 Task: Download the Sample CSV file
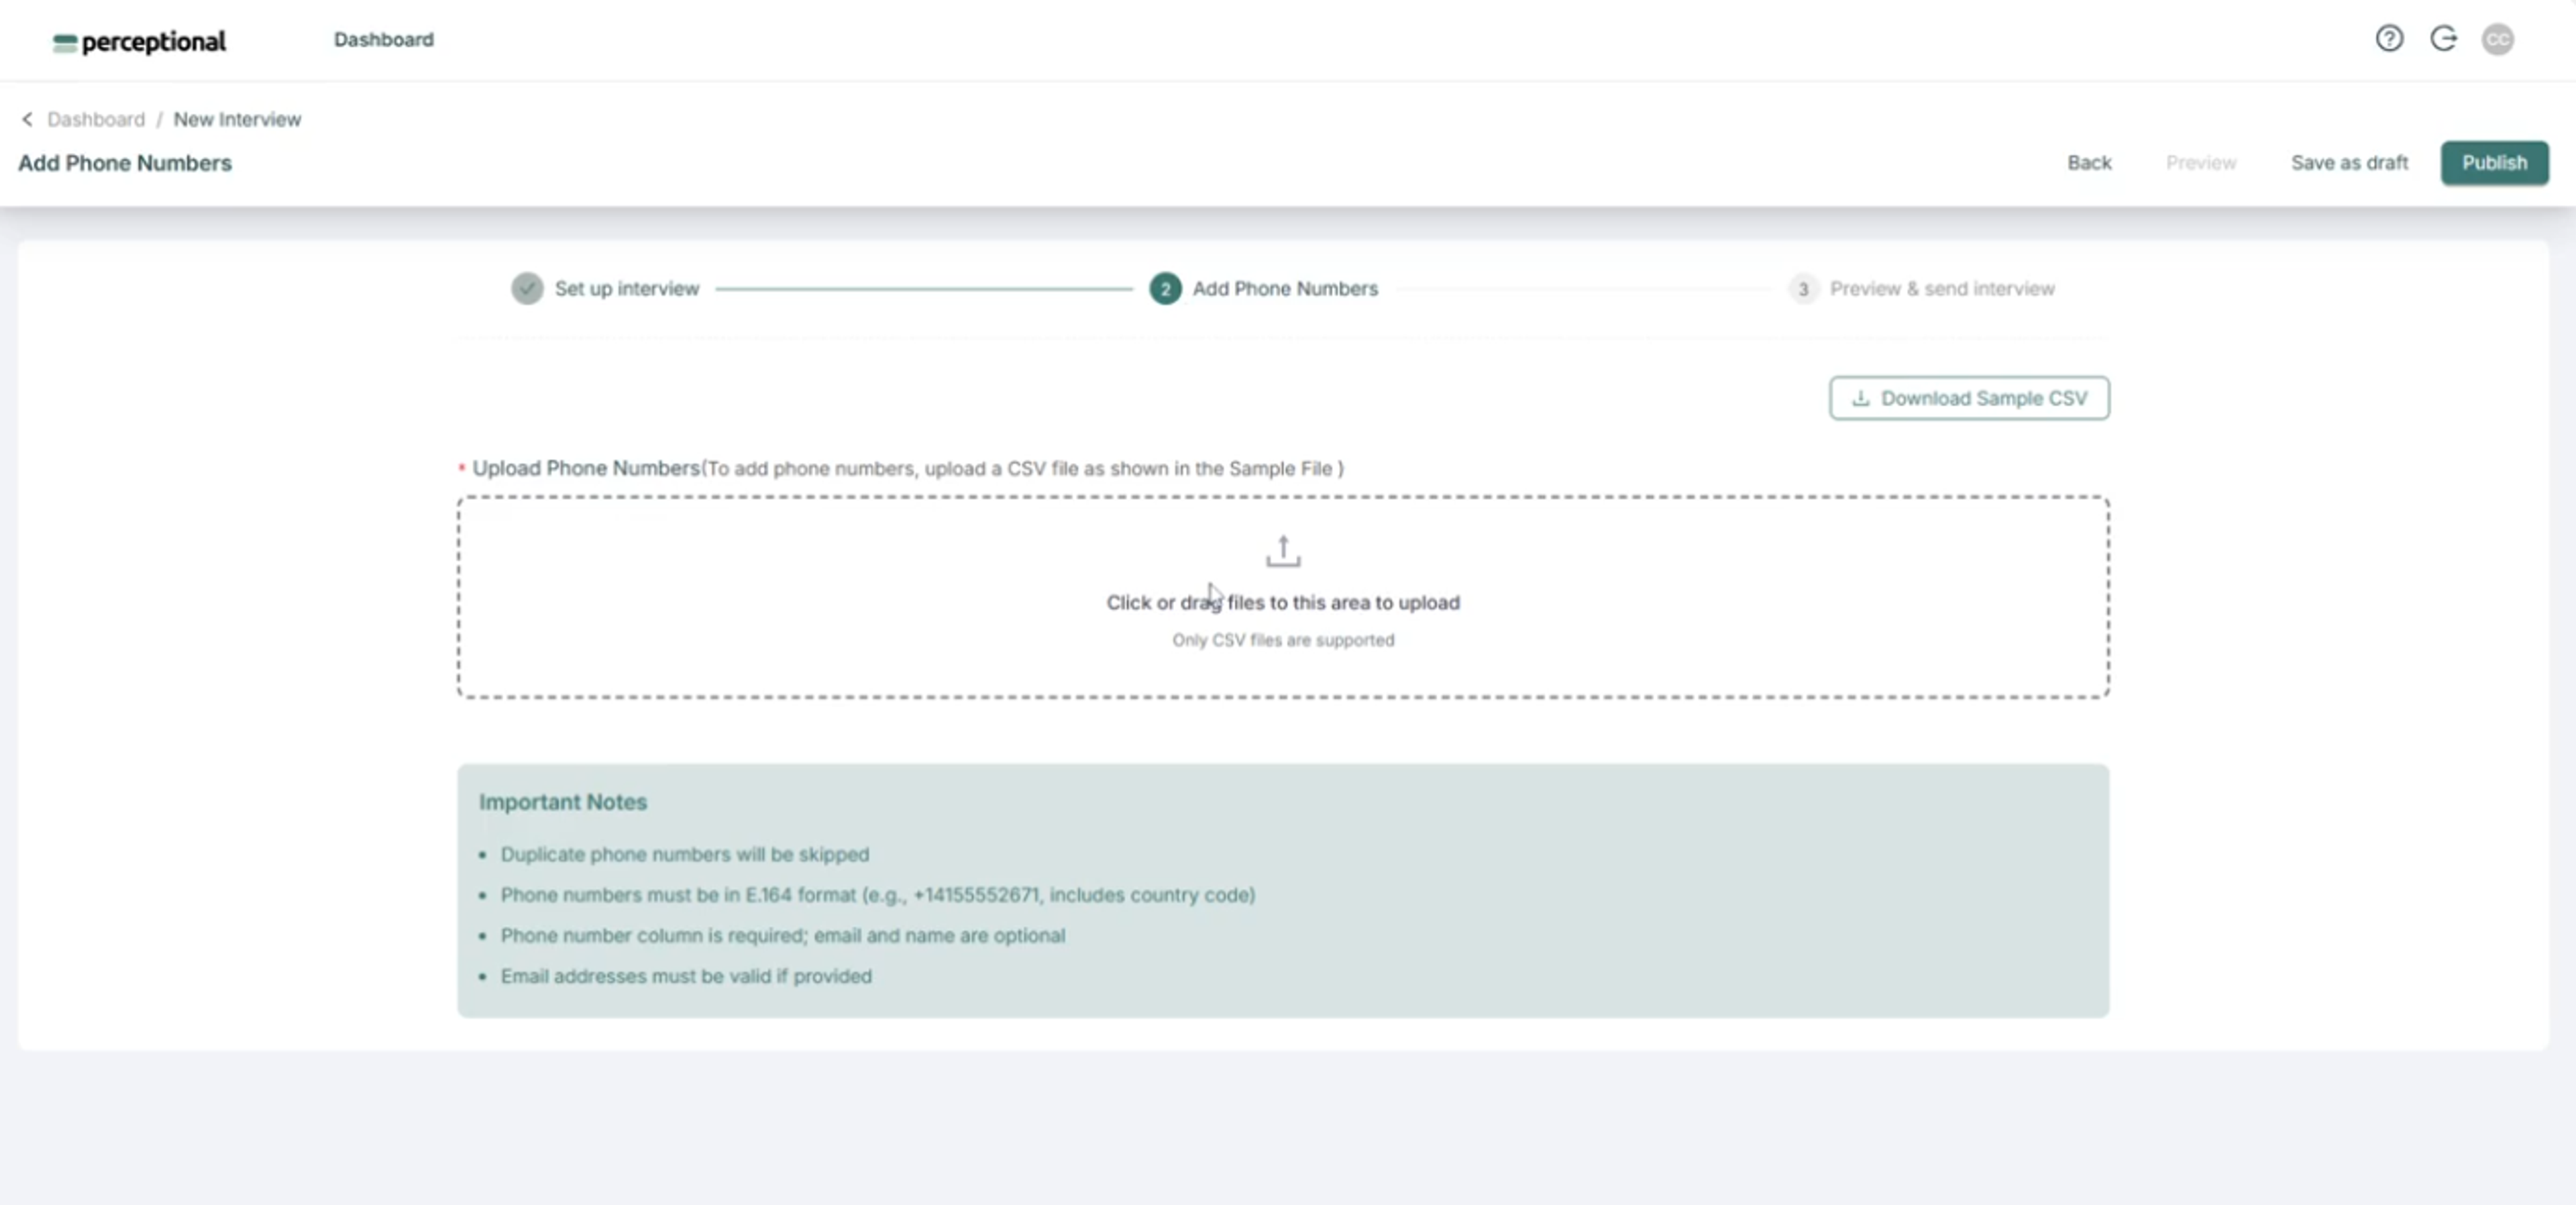(1969, 398)
